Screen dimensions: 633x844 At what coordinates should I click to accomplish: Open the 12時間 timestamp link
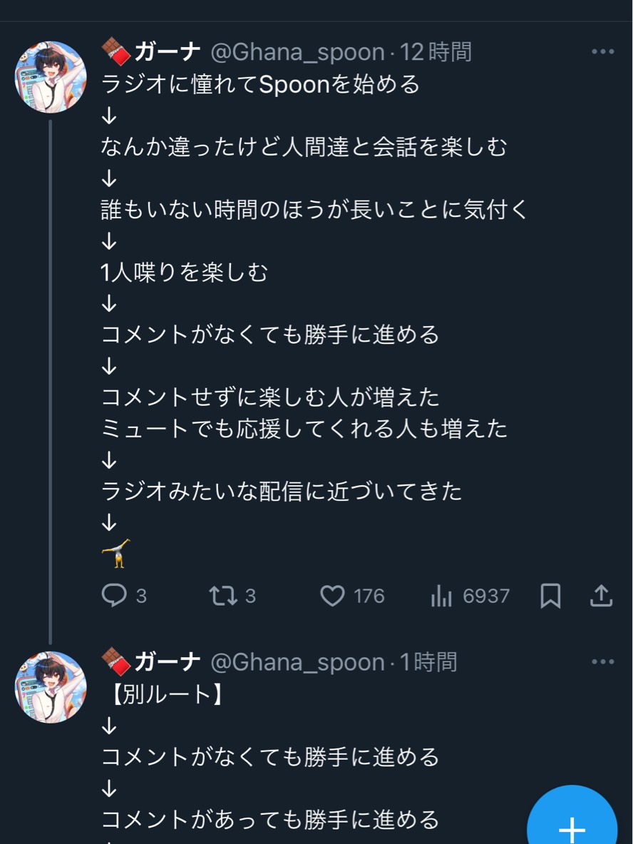pyautogui.click(x=435, y=51)
